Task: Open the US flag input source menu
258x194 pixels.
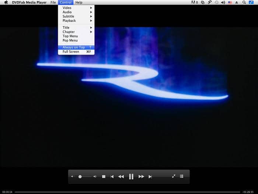Action: click(x=230, y=2)
